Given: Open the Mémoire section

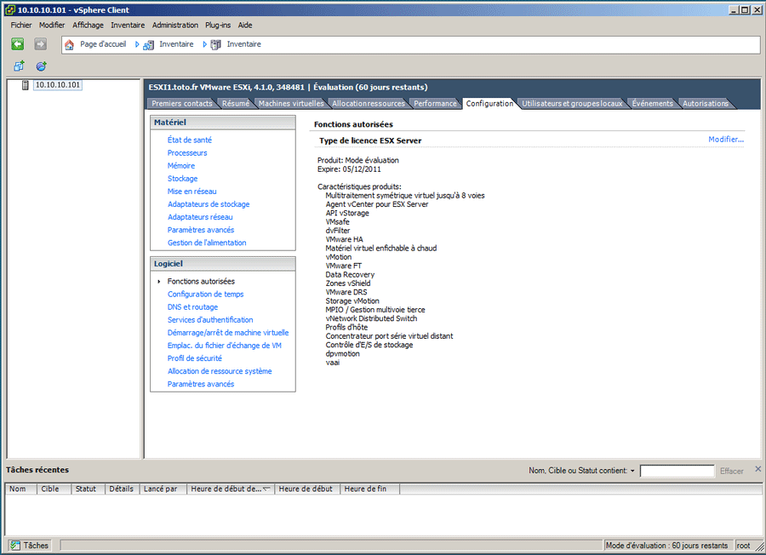Looking at the screenshot, I should click(180, 166).
